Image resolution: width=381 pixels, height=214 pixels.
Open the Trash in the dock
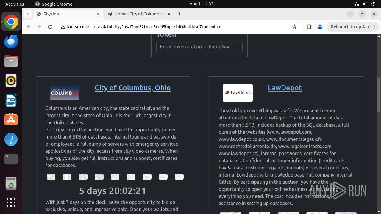(11, 183)
